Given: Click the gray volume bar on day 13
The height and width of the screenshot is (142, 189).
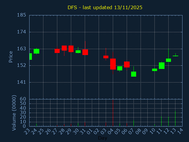Looking at the screenshot, I should point(175,119).
